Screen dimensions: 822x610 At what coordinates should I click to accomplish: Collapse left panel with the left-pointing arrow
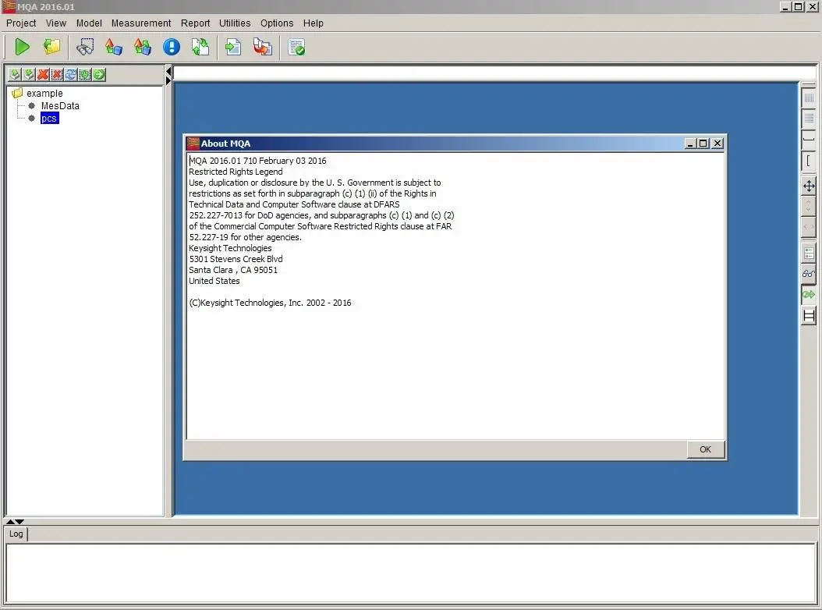[168, 71]
